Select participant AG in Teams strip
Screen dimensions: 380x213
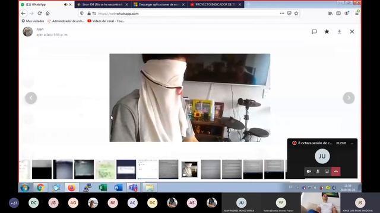[x=73, y=203]
